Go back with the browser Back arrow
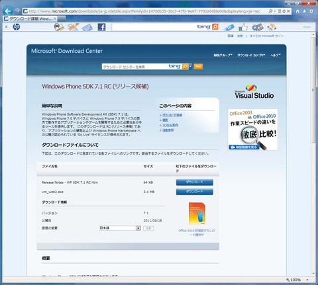 8,11
